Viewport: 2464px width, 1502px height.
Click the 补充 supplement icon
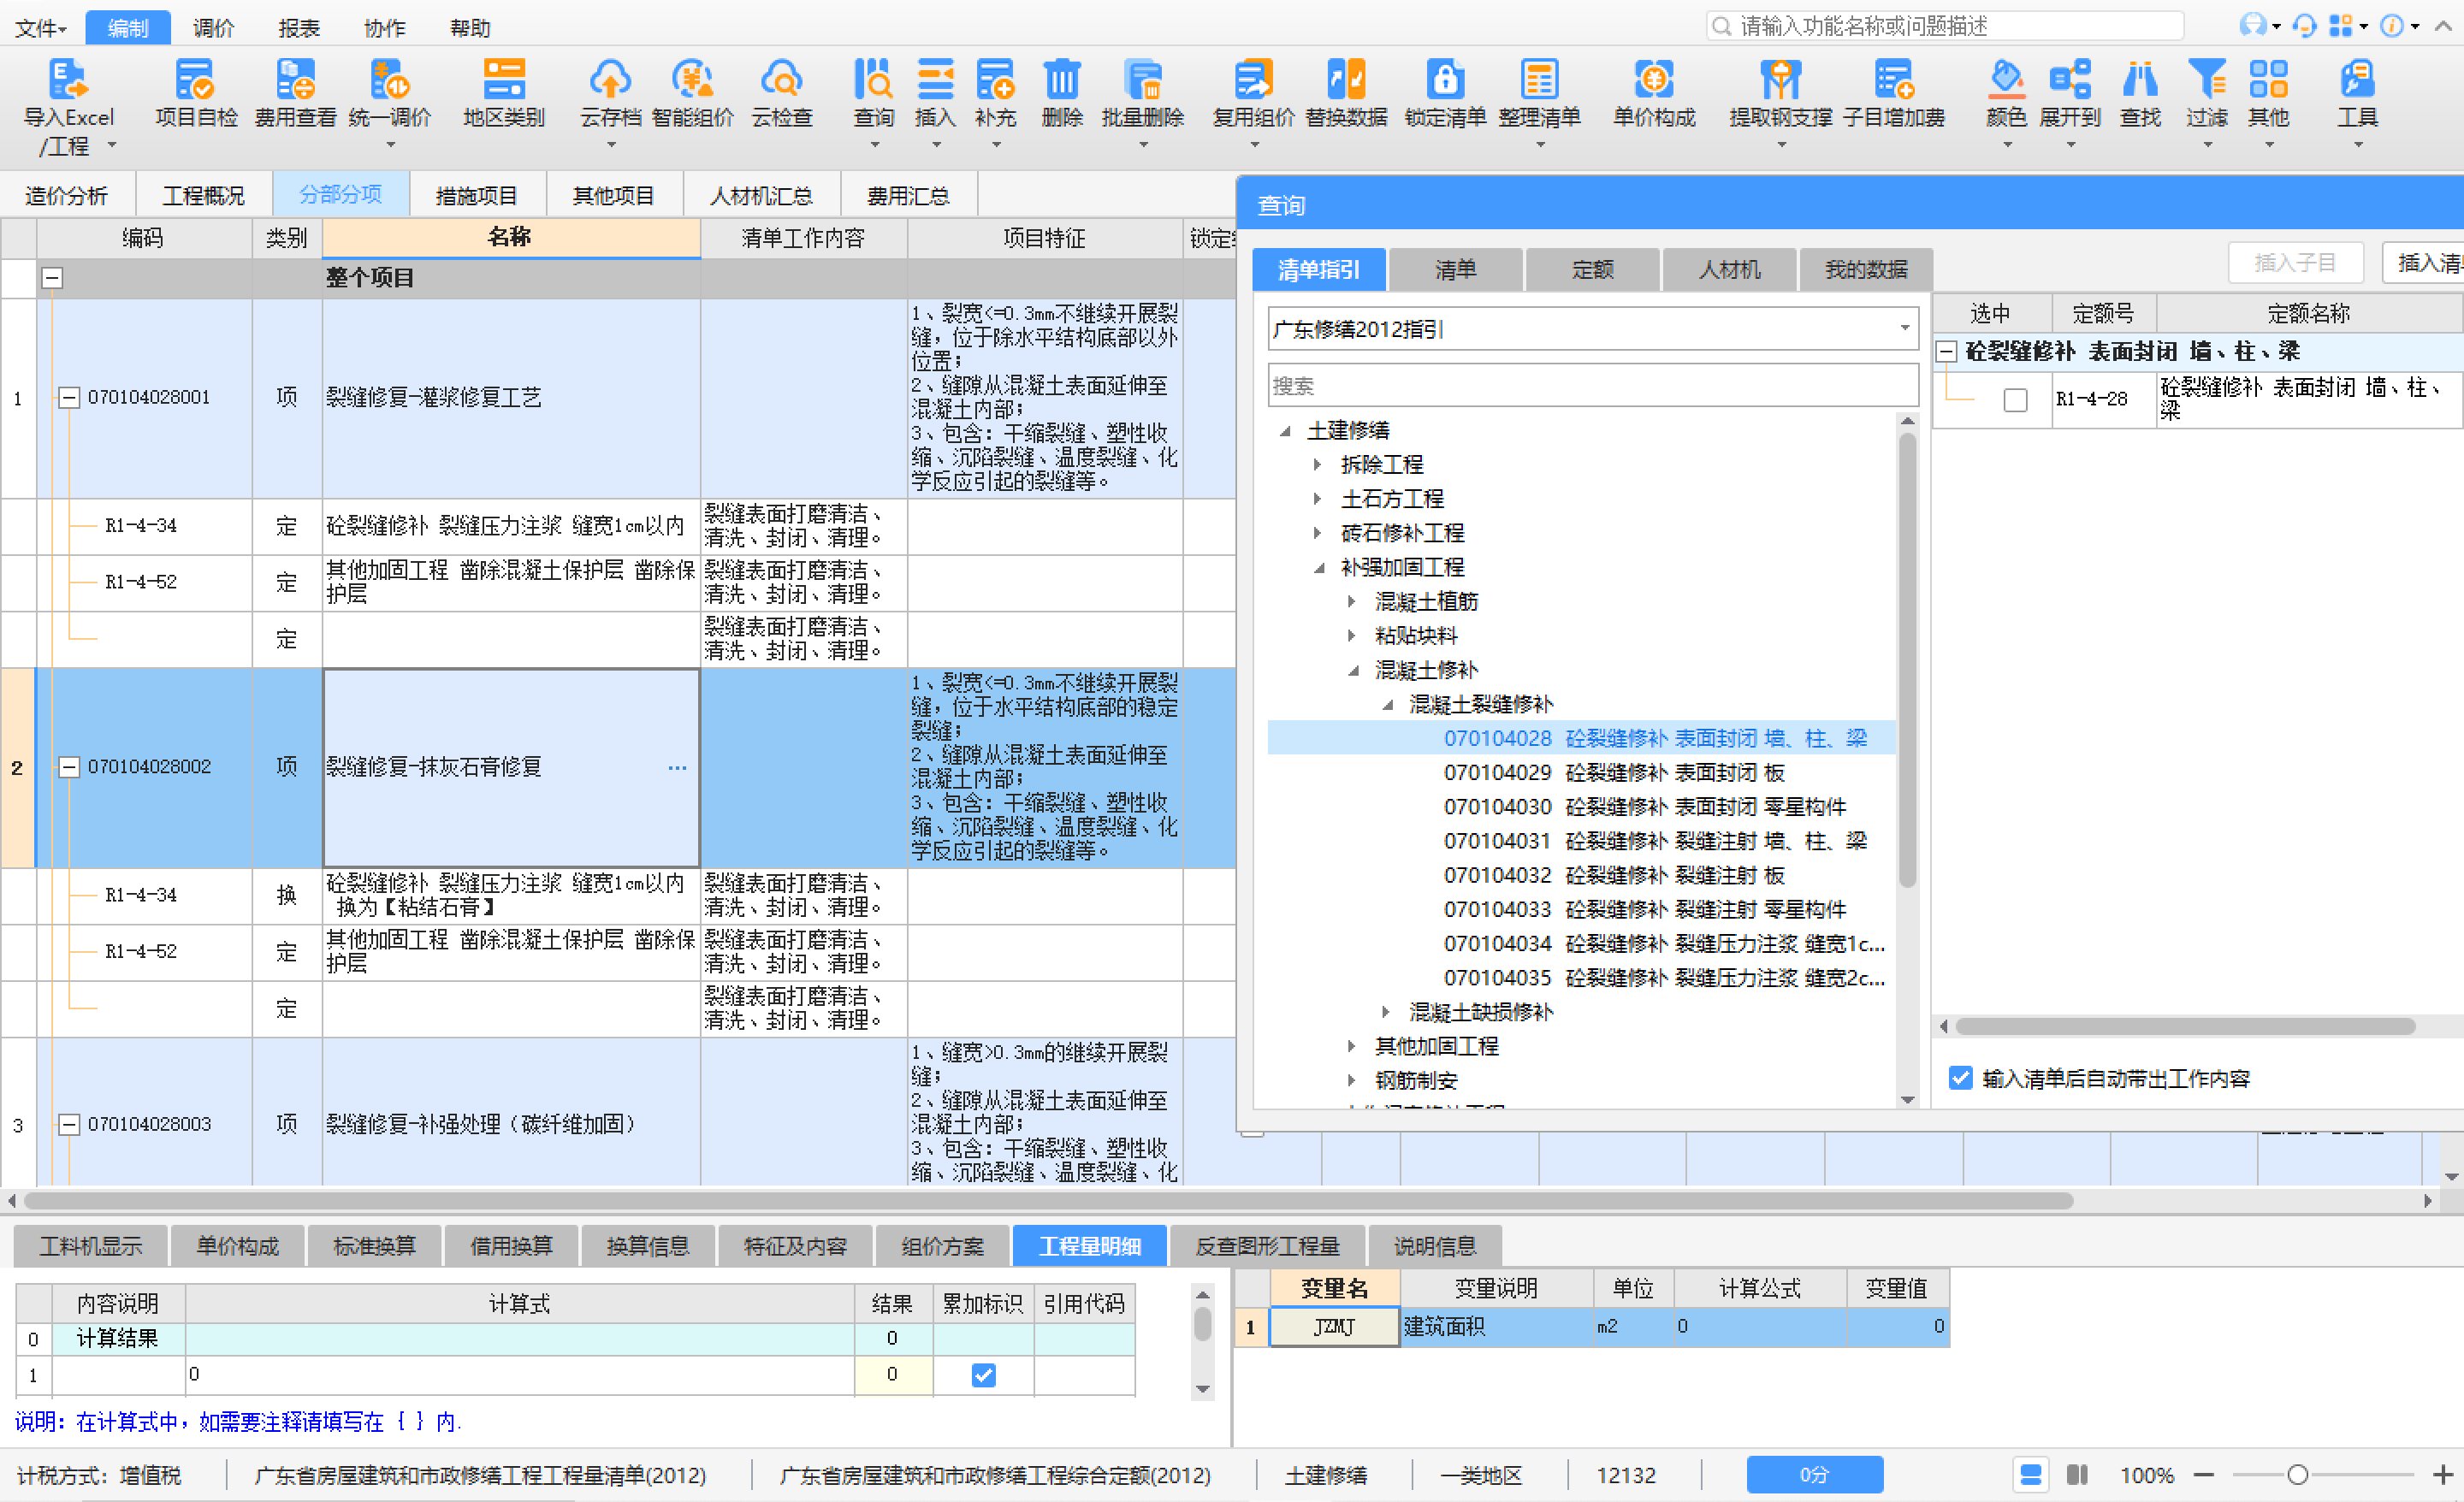(x=995, y=79)
